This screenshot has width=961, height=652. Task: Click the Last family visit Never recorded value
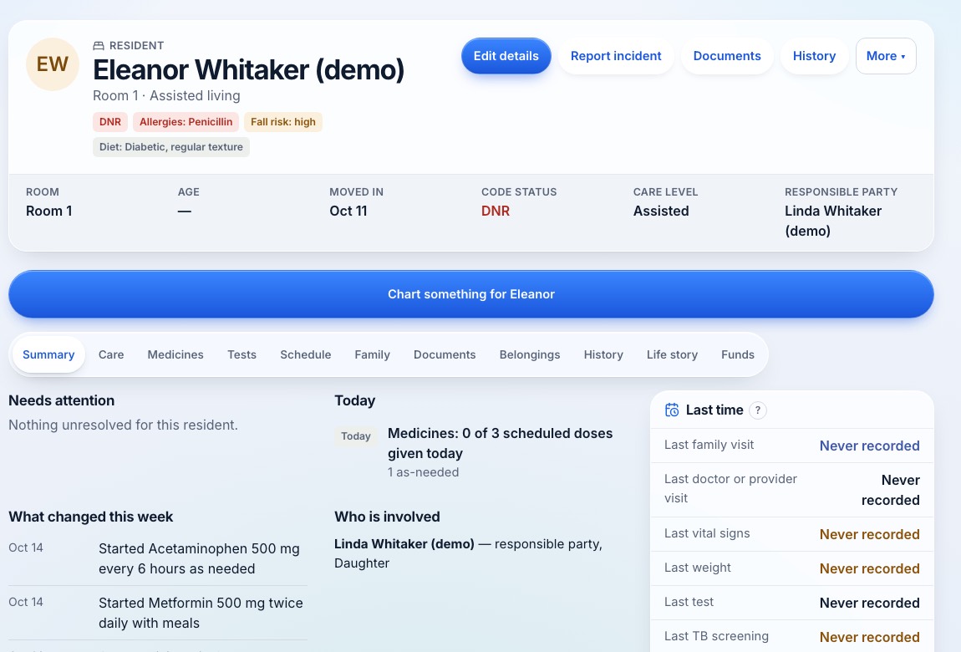click(x=869, y=446)
